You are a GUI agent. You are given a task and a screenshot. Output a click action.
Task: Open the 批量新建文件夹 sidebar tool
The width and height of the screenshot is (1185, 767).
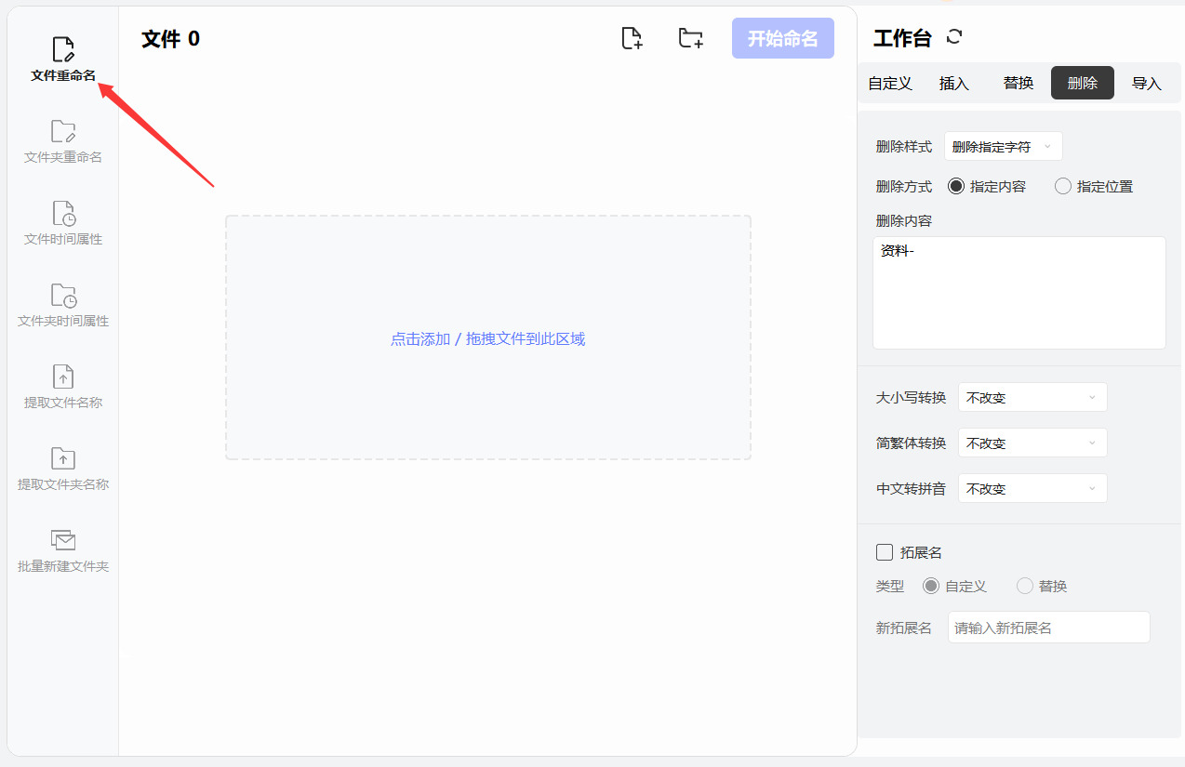click(63, 551)
